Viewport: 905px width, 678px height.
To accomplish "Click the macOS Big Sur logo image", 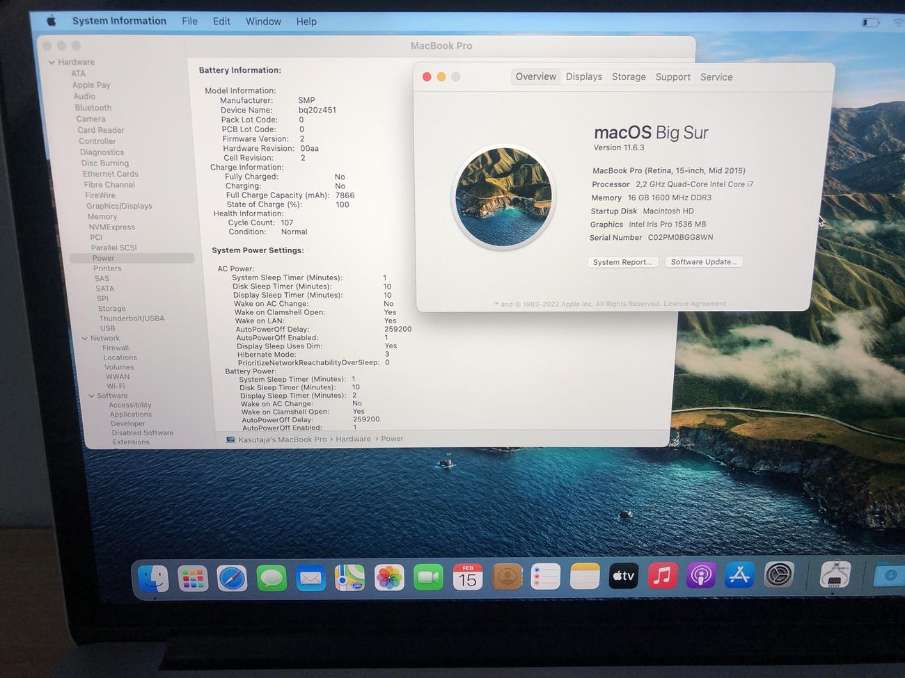I will click(503, 197).
